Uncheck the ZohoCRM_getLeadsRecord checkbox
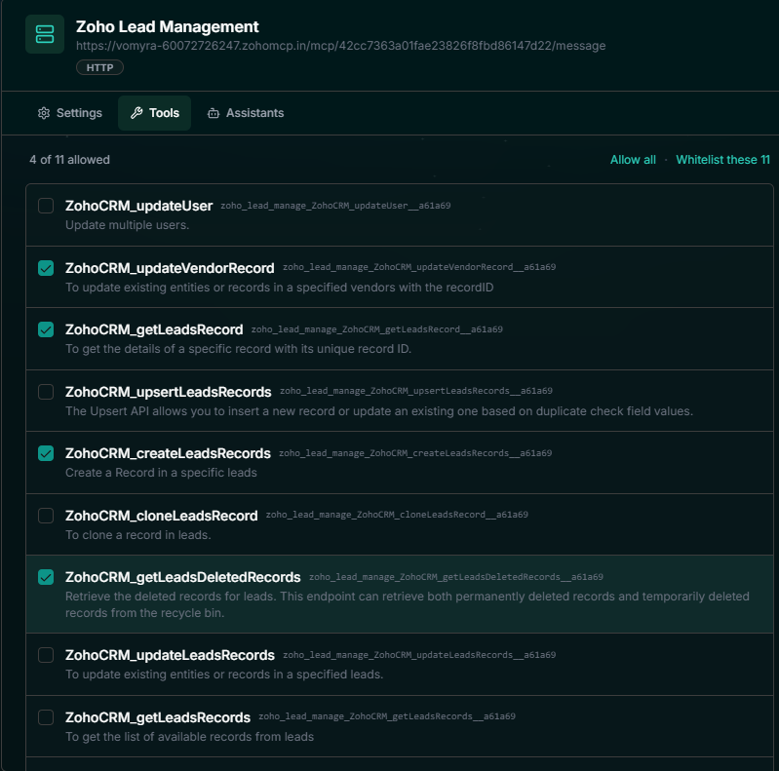This screenshot has width=779, height=771. point(46,329)
